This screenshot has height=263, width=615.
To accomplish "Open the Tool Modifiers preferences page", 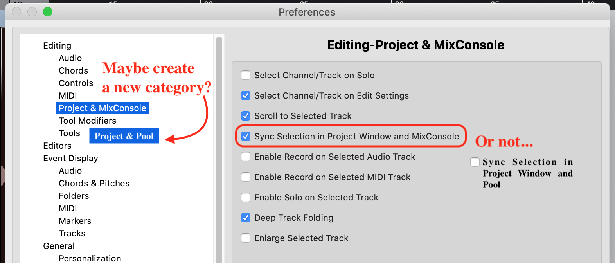I will point(87,121).
